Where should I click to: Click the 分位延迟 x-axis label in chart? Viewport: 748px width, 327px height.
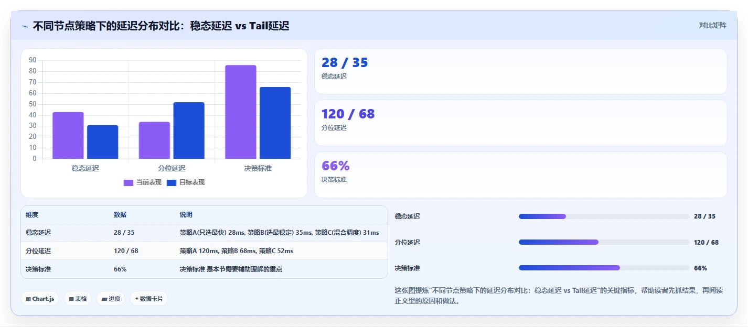point(172,168)
